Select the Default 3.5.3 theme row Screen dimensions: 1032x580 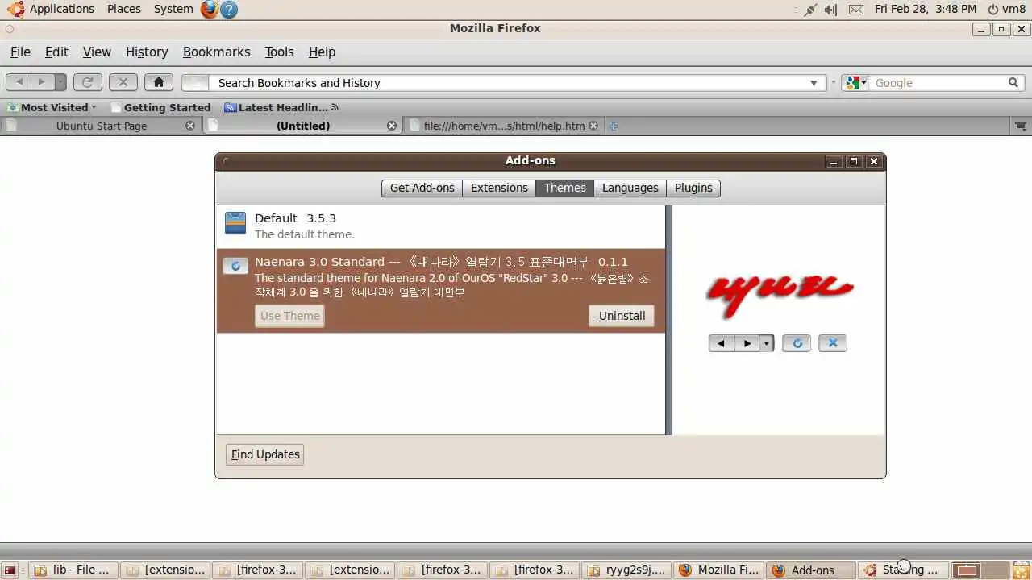click(x=441, y=226)
